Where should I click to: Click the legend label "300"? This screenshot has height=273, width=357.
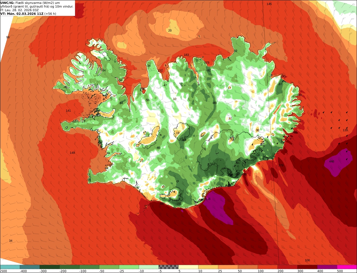301,271
